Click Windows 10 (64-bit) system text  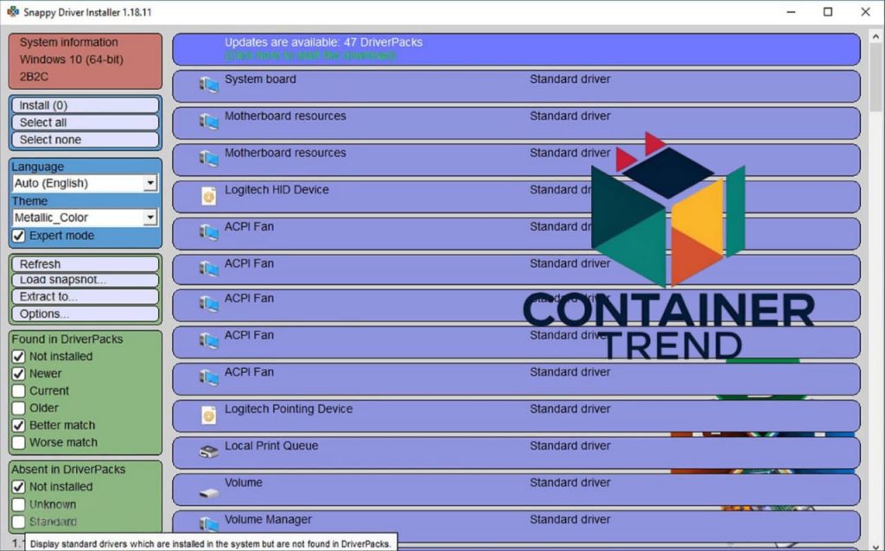pos(71,60)
